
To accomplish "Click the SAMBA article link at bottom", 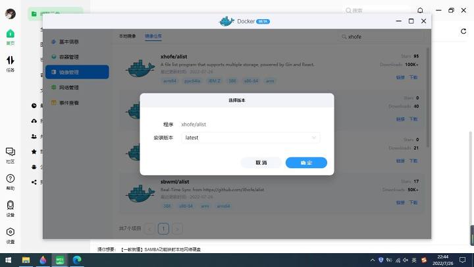I will [161, 249].
